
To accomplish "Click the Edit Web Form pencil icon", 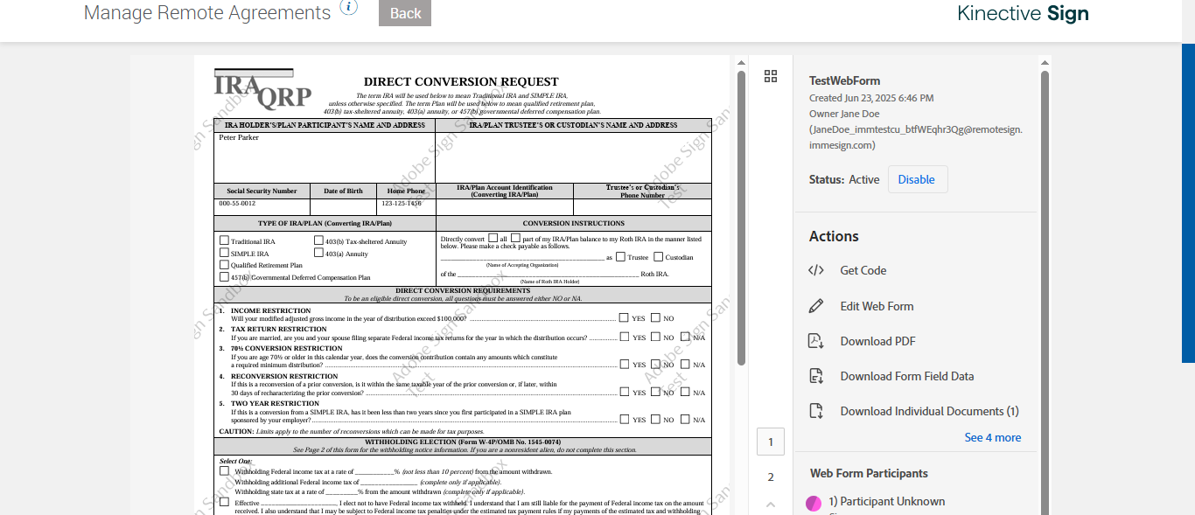I will 816,306.
